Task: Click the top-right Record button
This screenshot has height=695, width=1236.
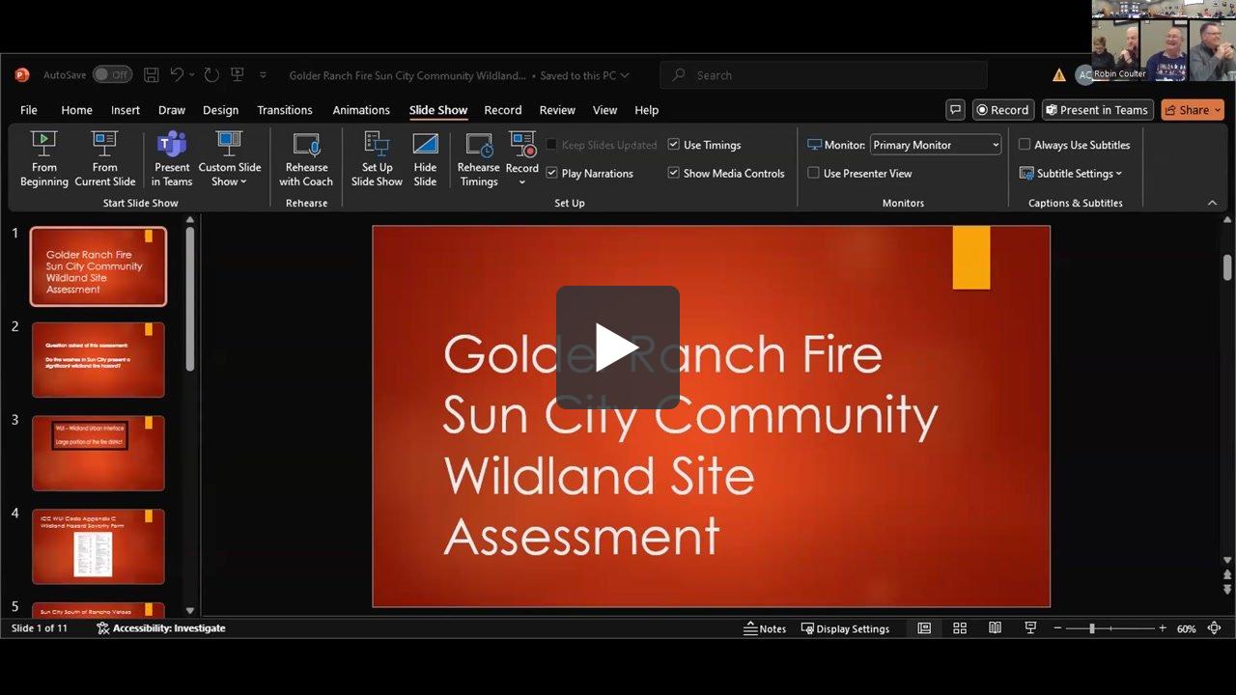Action: [1003, 110]
